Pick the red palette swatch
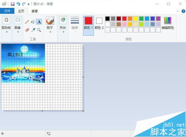Image resolution: width=186 pixels, height=137 pixels. pos(124,19)
